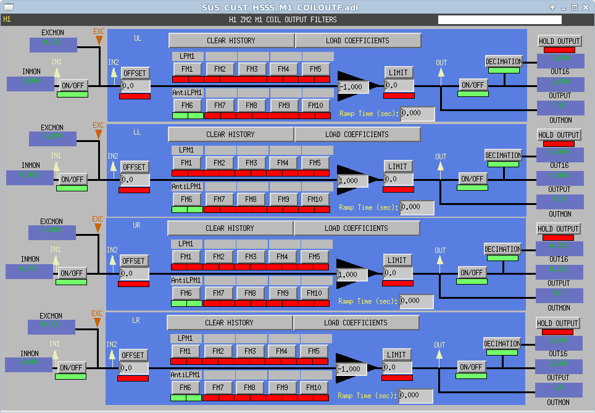Toggle DECIMATION in the LR row

502,343
